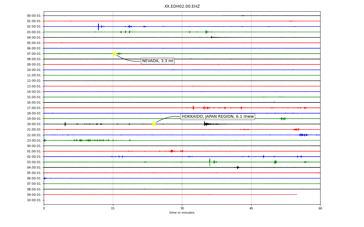This screenshot has height=227, width=364.
Task: Click the 15 tick on the time axis
Action: point(113,209)
